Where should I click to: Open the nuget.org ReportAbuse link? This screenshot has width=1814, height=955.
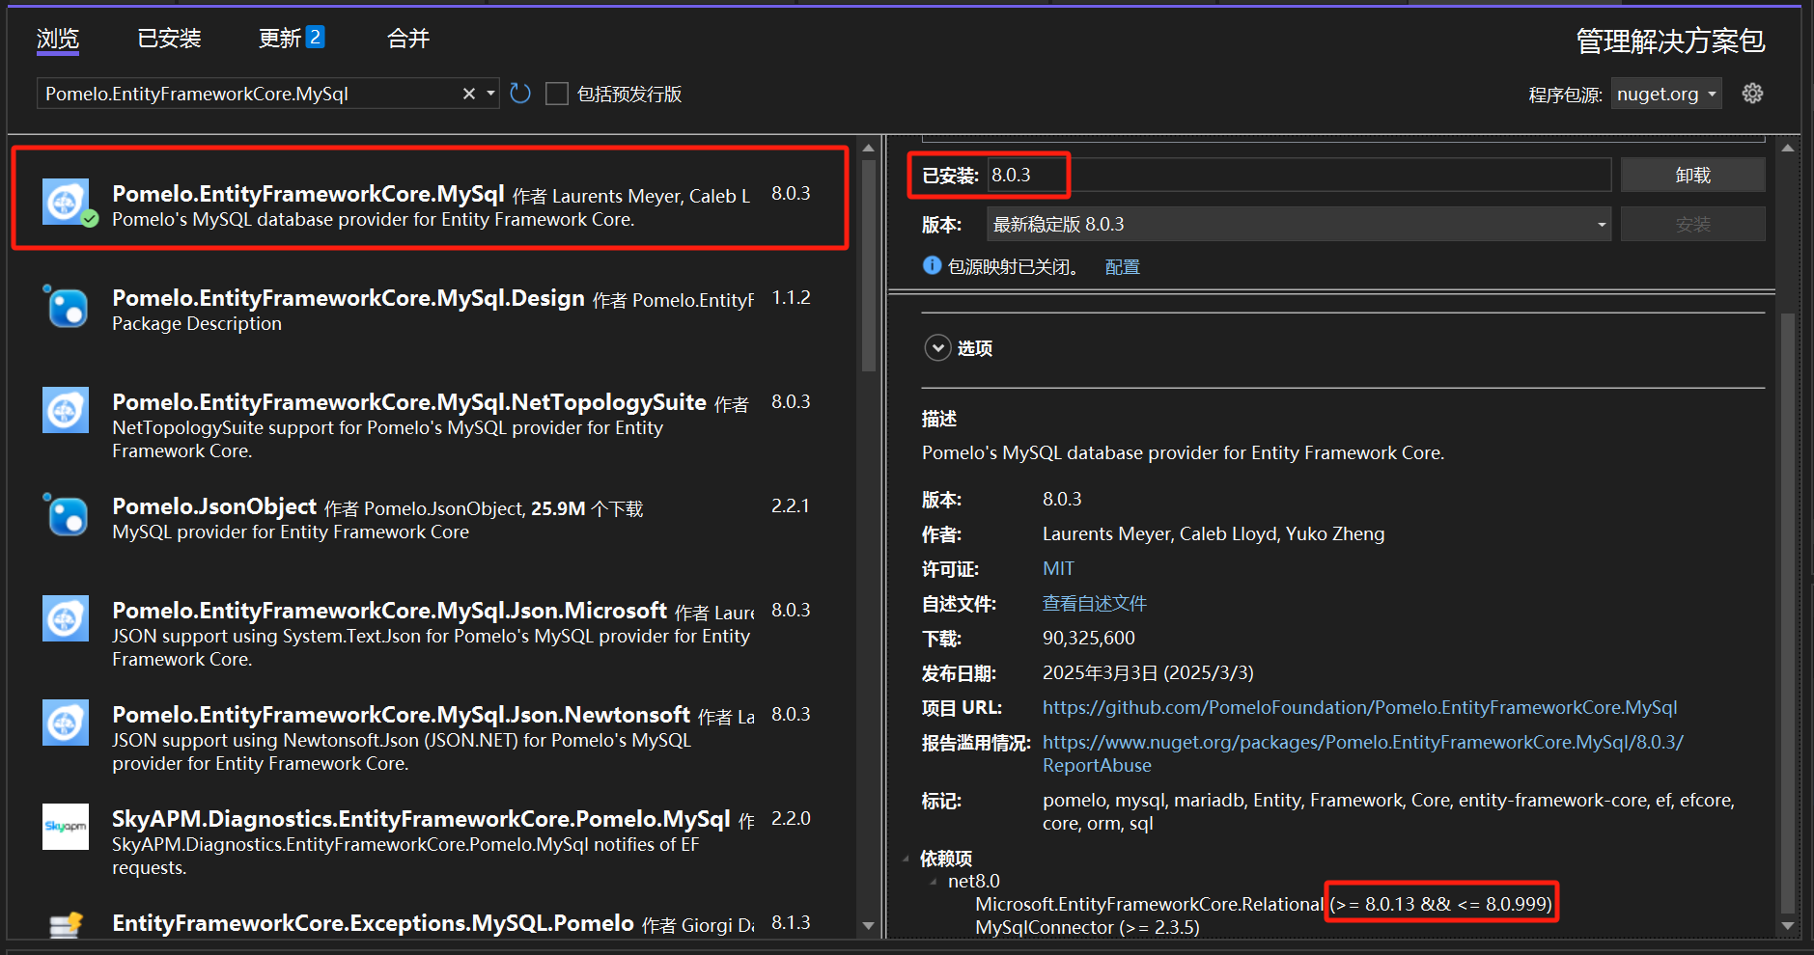1362,753
